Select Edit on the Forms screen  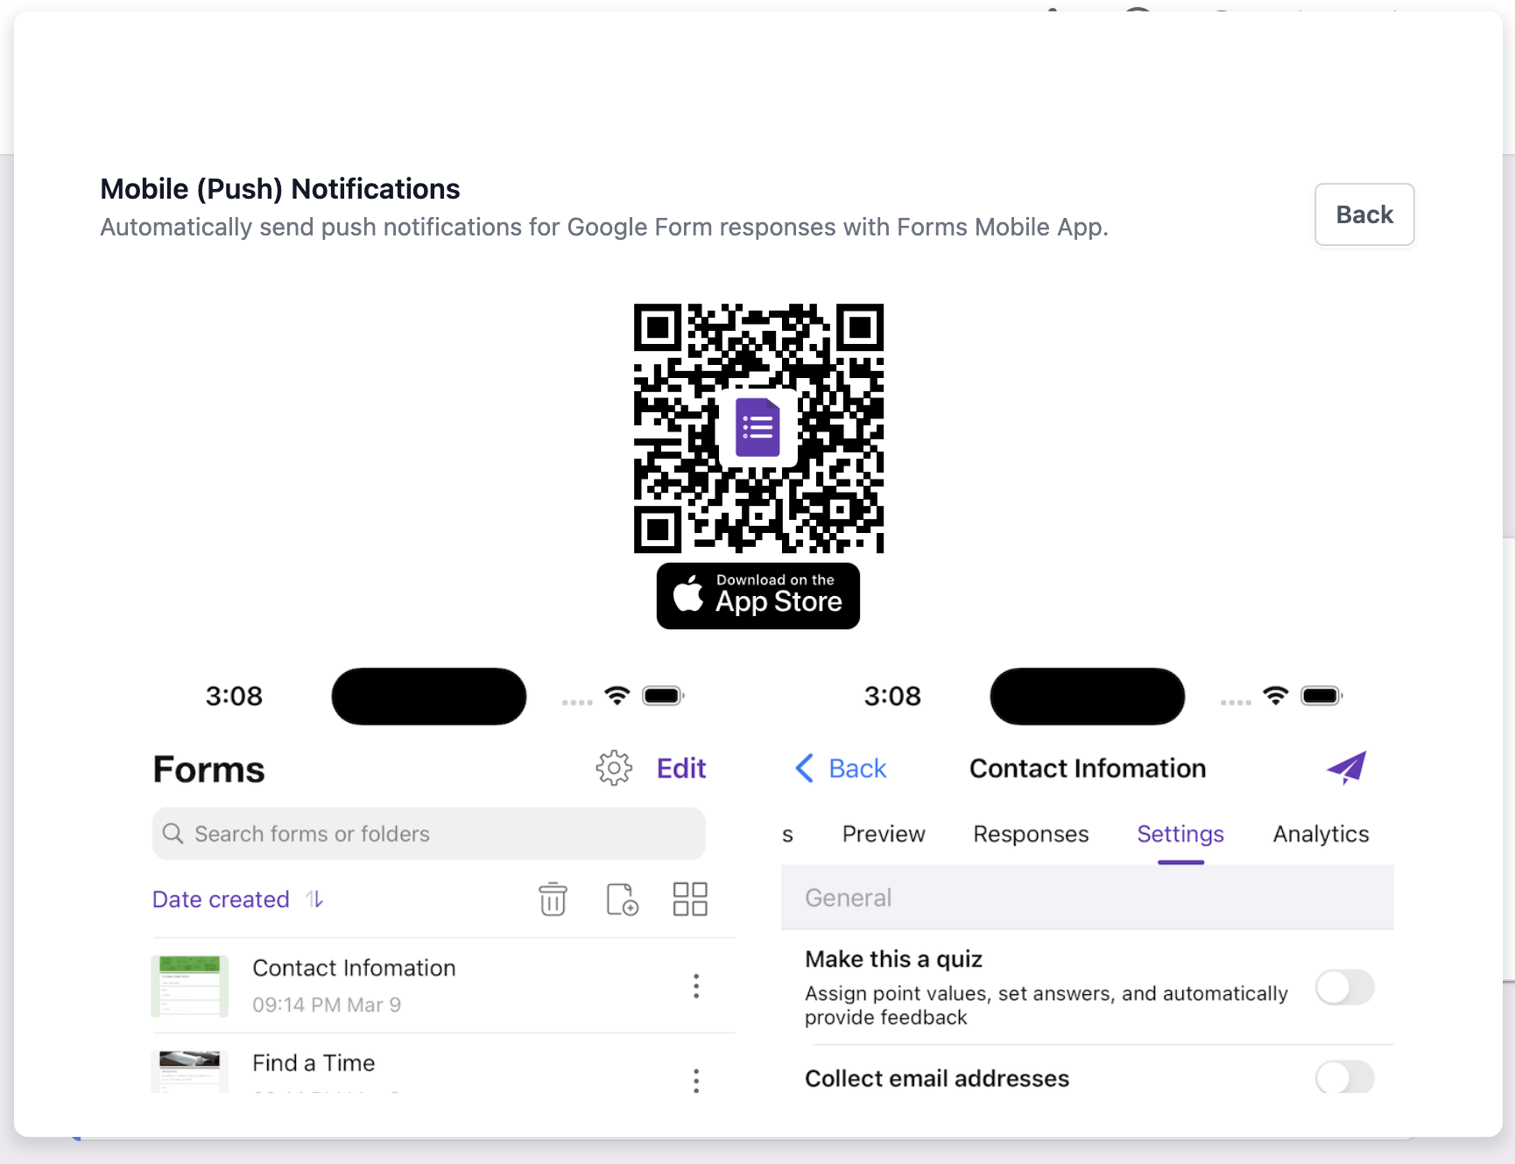pos(680,768)
